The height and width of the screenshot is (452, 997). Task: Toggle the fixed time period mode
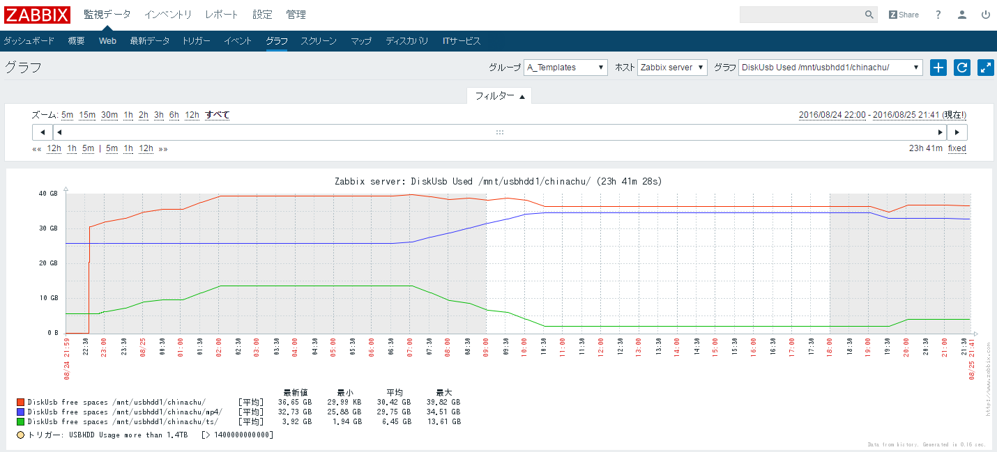[x=957, y=148]
